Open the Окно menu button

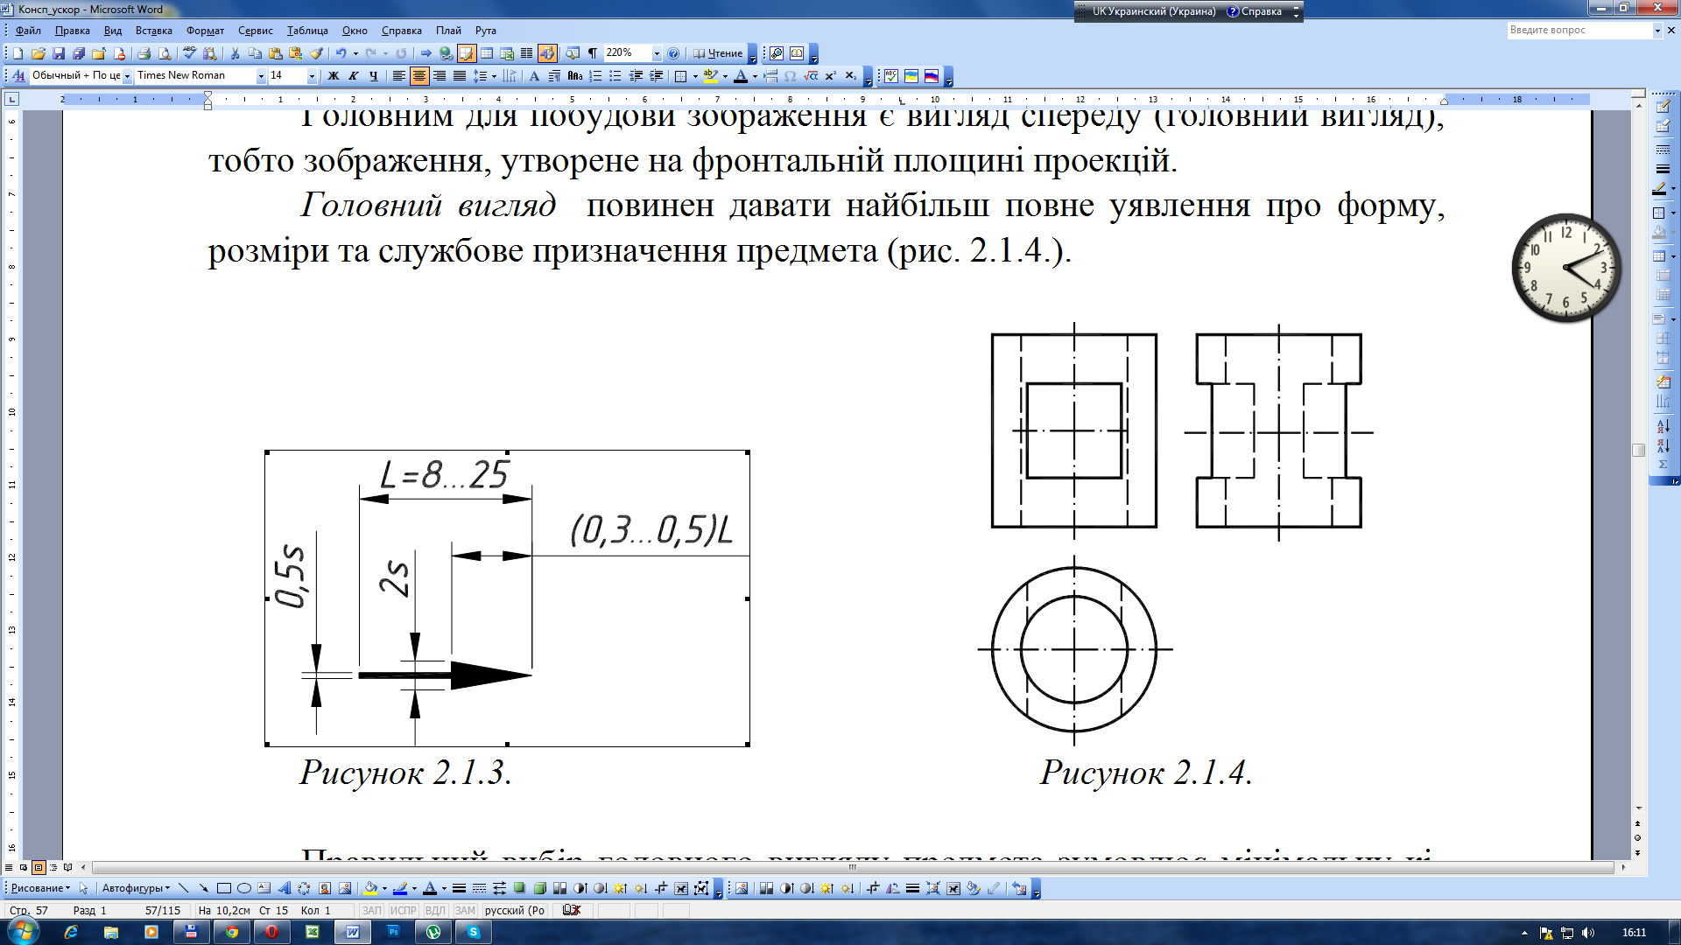coord(355,31)
